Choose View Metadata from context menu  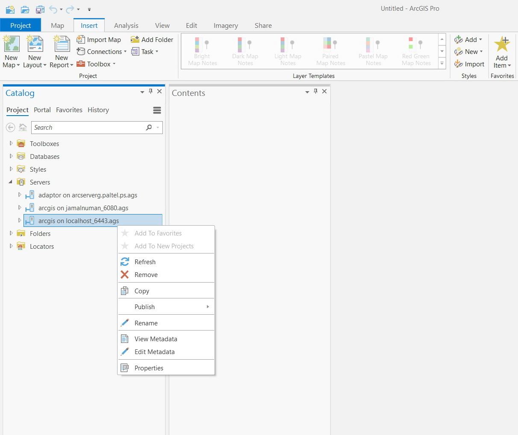pos(166,339)
